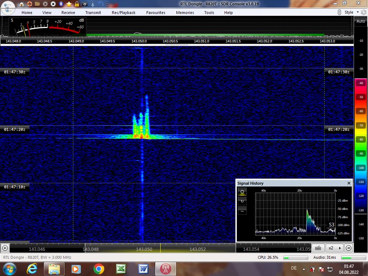Click the yellow star favourites icon
Image resolution: width=368 pixels, height=276 pixels.
(x=69, y=4)
